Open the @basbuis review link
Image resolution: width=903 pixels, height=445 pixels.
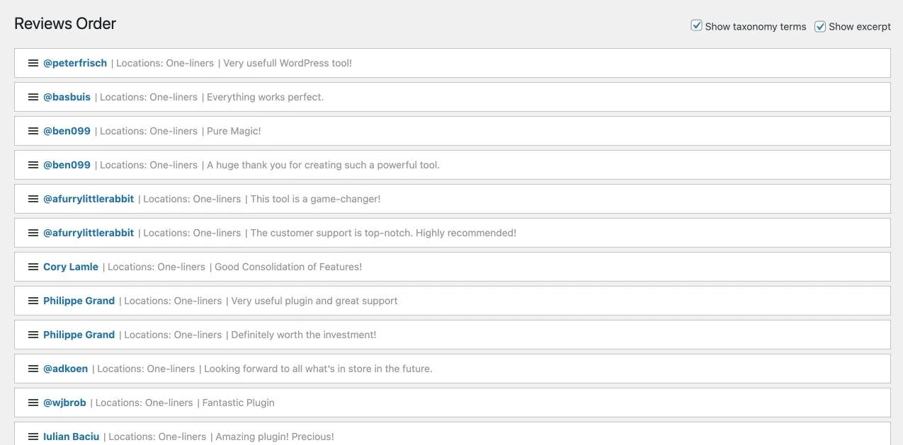tap(67, 97)
